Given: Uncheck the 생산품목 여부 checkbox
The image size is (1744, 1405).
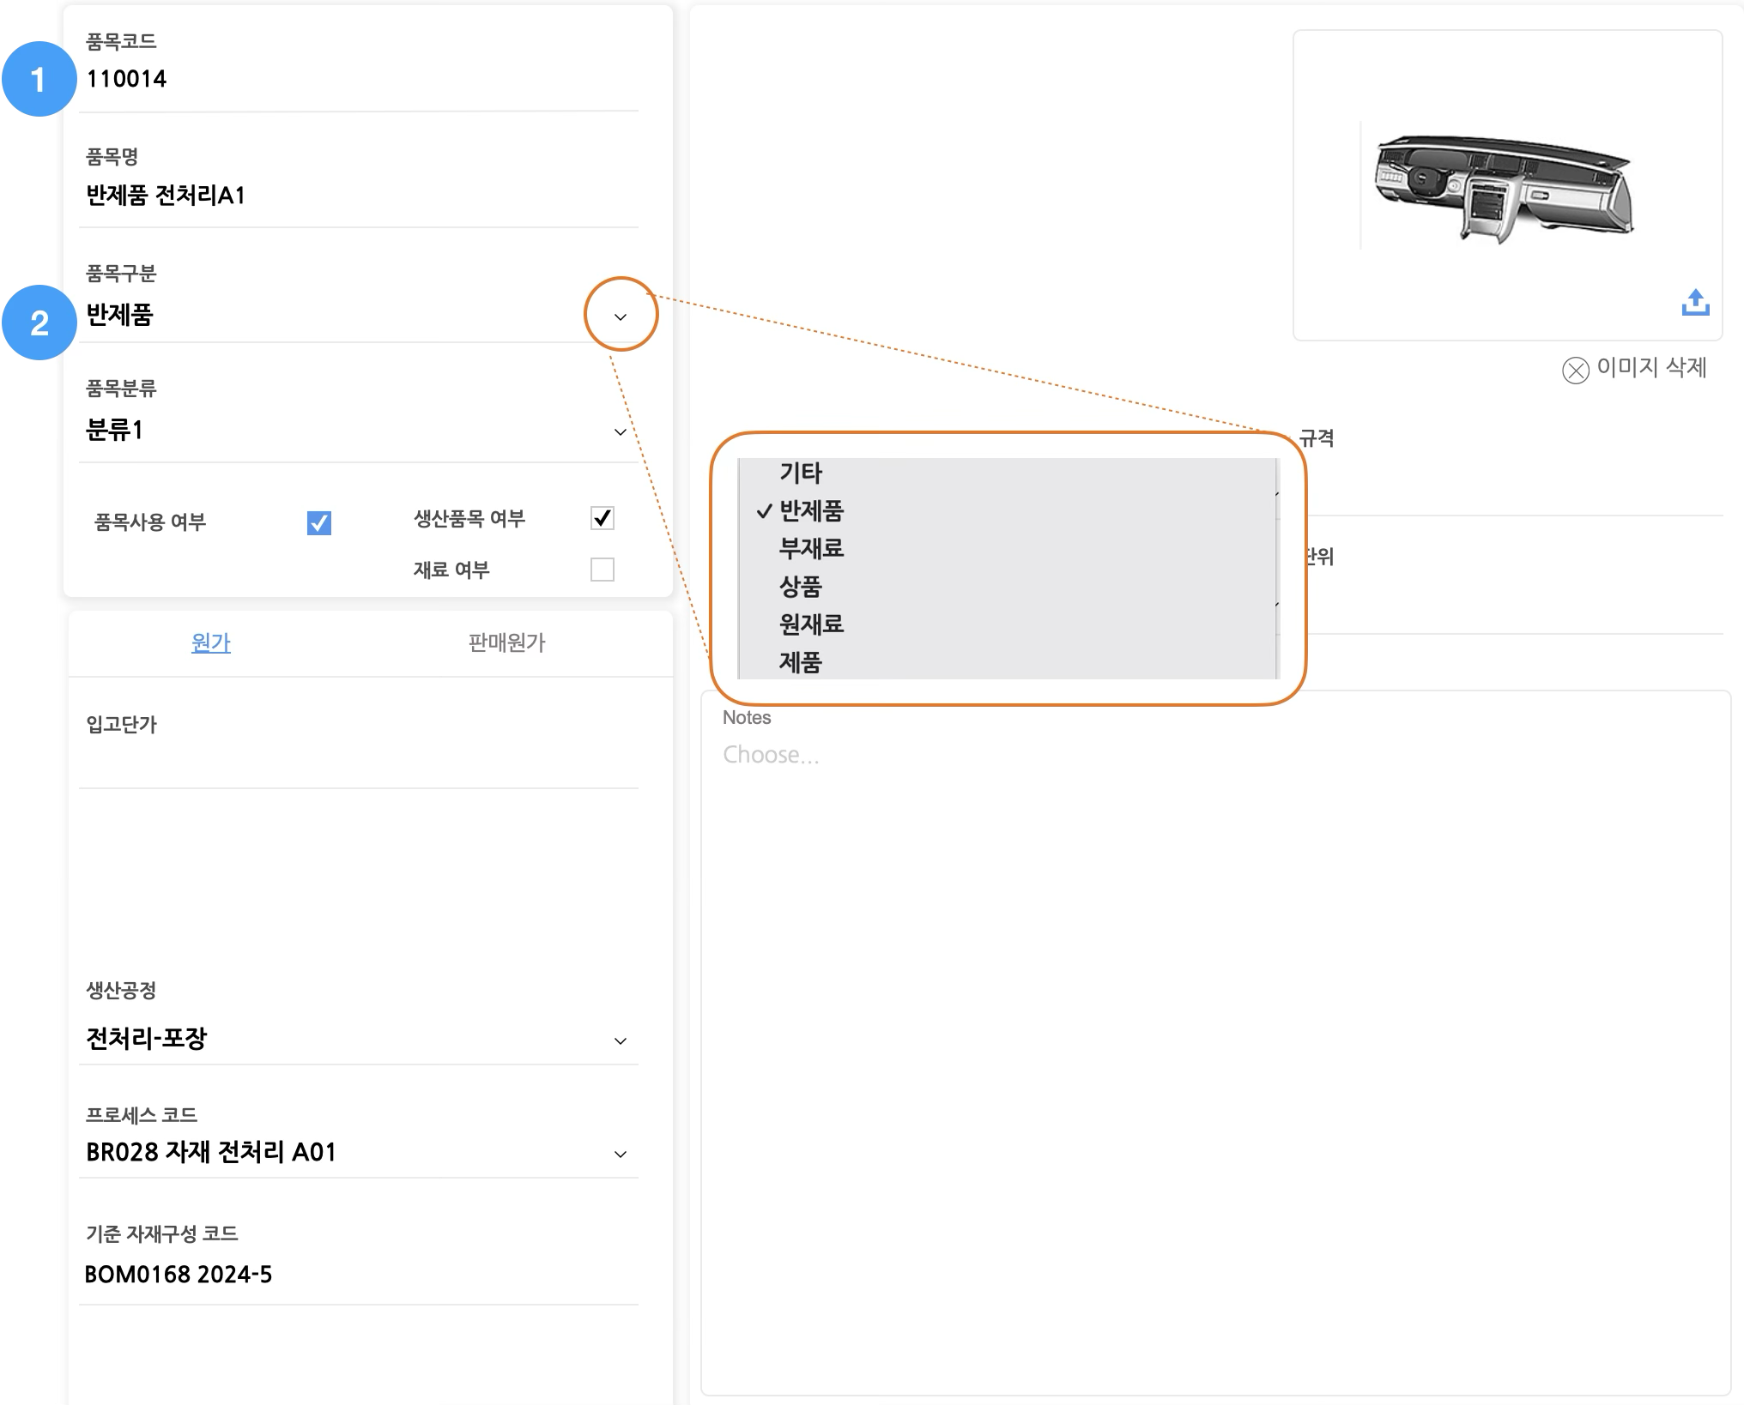Looking at the screenshot, I should coord(603,518).
